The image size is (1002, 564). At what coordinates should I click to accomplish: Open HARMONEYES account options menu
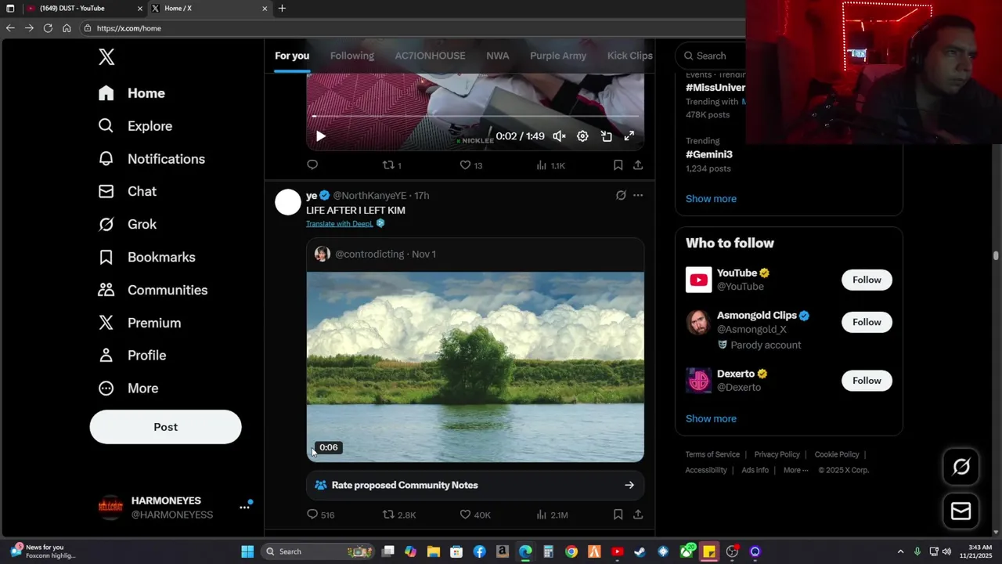click(244, 507)
